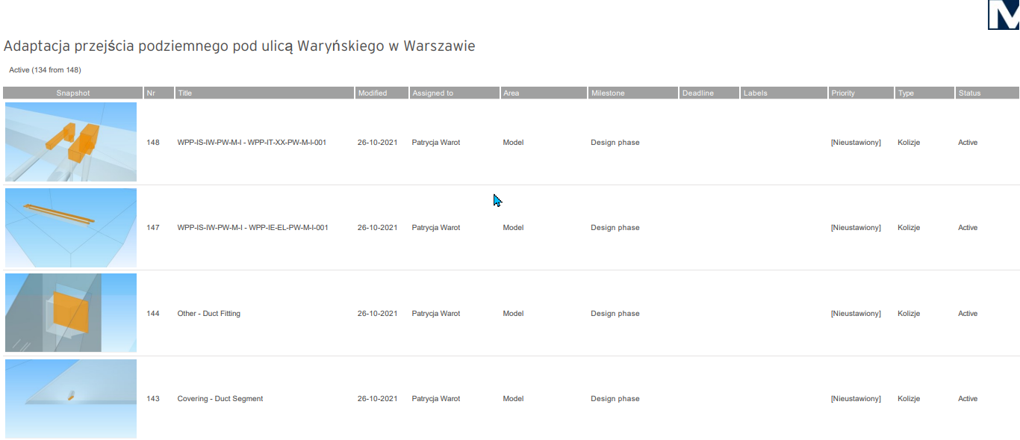
Task: Sort by the Labels column header
Action: (784, 93)
